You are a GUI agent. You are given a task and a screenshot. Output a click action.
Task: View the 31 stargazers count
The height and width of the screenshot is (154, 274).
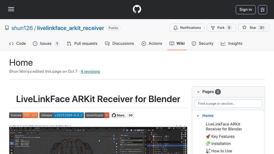(262, 28)
